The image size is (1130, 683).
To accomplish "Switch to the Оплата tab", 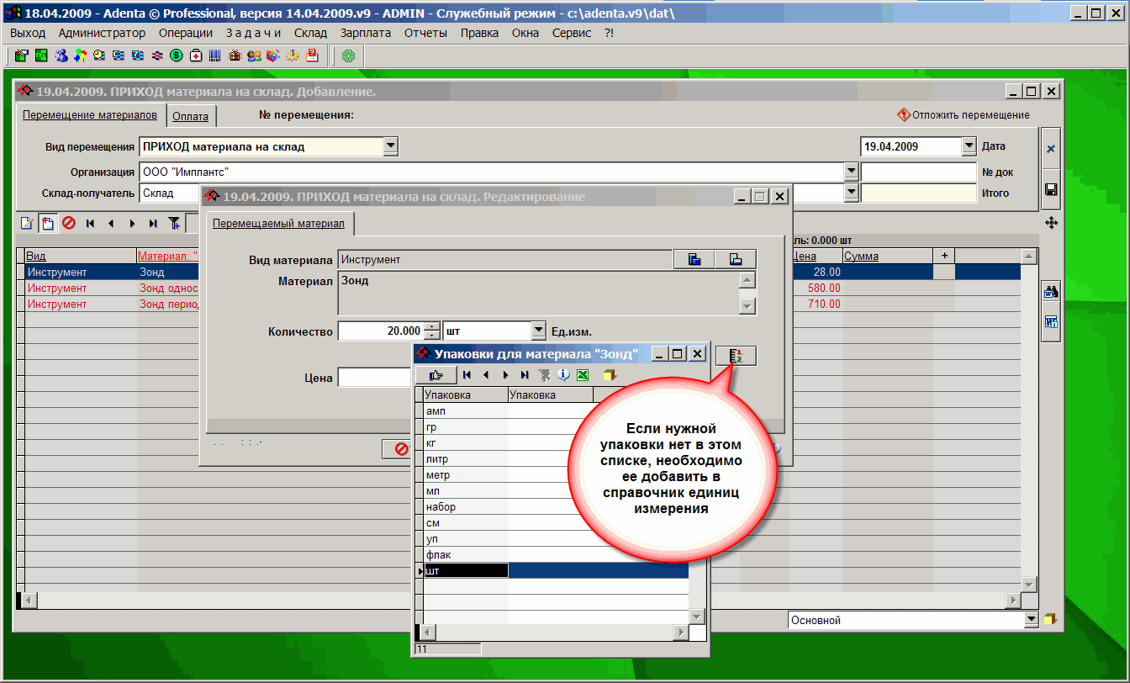I will (x=190, y=117).
